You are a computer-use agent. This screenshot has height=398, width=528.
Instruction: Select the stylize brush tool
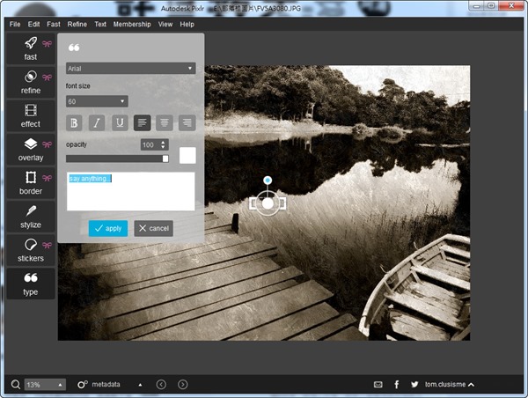pos(30,217)
